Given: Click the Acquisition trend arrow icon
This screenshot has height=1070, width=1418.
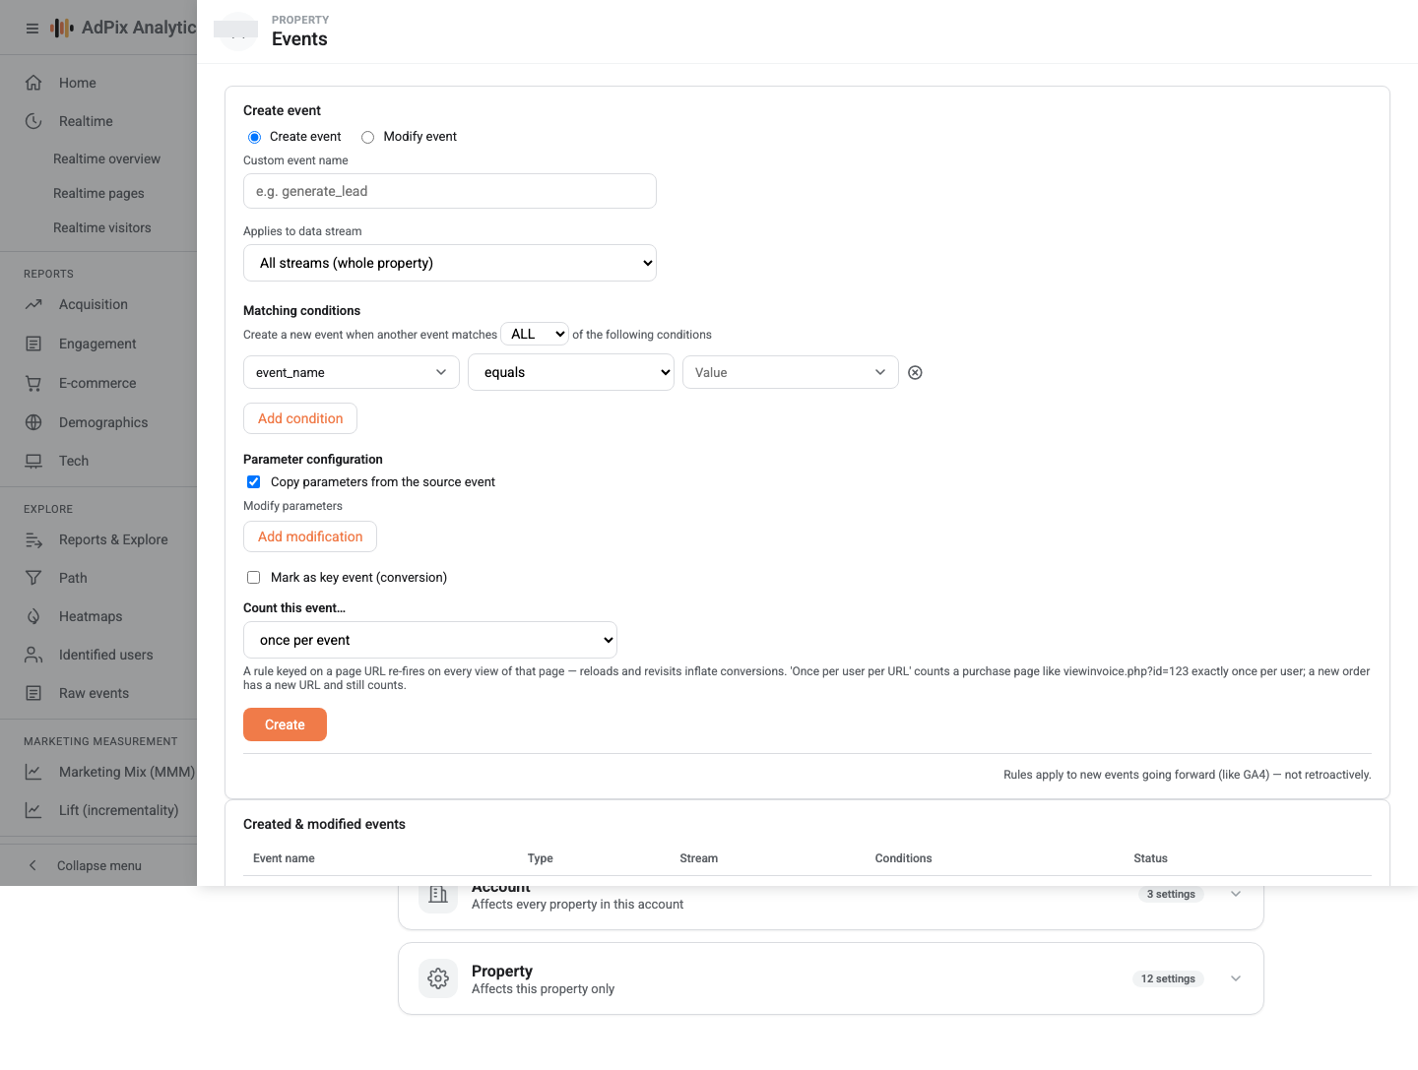Looking at the screenshot, I should [x=33, y=304].
